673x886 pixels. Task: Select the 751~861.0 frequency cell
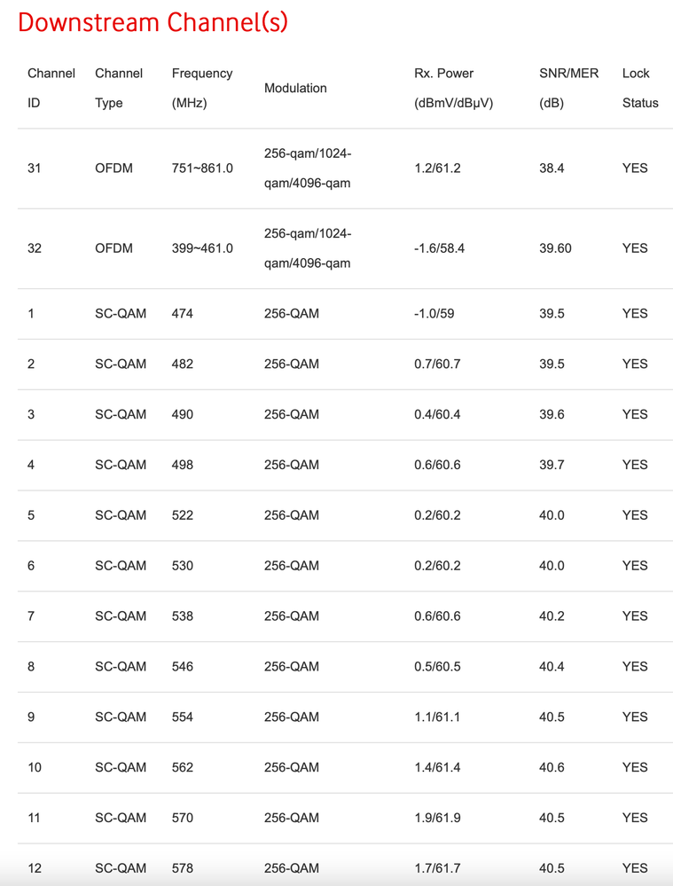(x=202, y=168)
